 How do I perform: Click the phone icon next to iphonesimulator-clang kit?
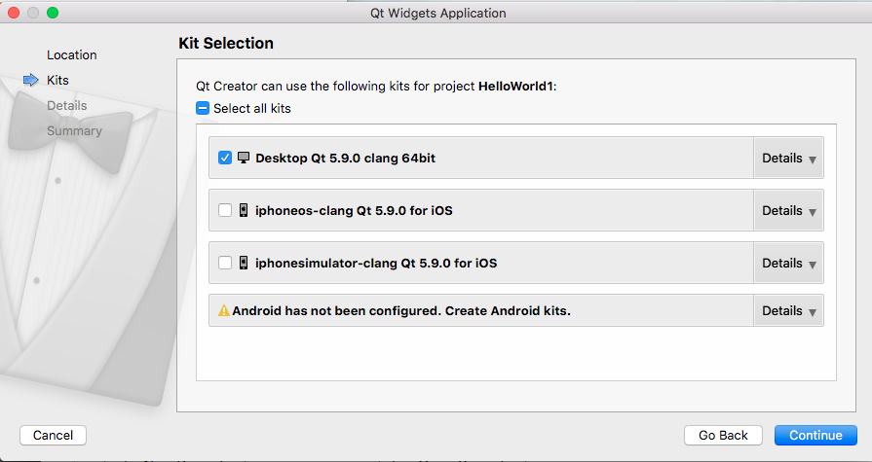pos(244,263)
